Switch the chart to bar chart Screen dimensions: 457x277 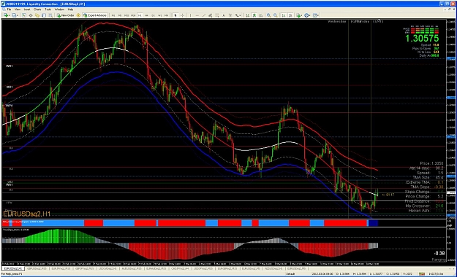click(247, 15)
